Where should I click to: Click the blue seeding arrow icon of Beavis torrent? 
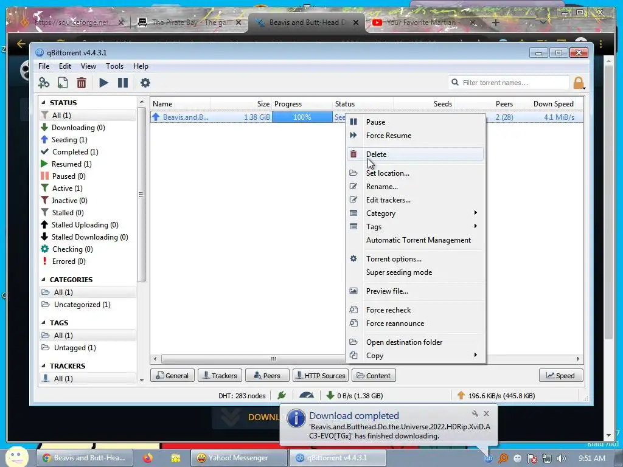pyautogui.click(x=156, y=117)
